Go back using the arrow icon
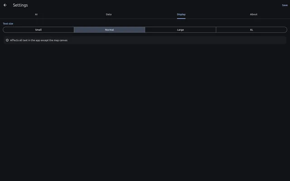Viewport: 290px width, 181px height. click(x=5, y=5)
